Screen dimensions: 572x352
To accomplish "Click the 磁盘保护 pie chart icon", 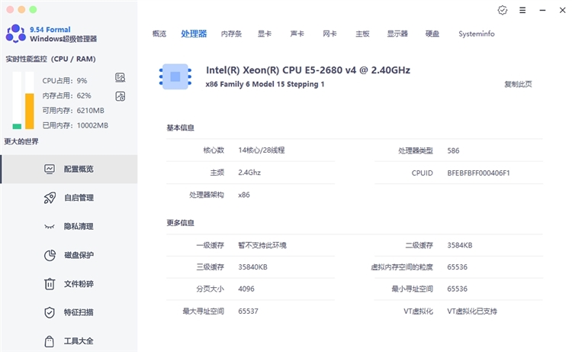I will (50, 255).
